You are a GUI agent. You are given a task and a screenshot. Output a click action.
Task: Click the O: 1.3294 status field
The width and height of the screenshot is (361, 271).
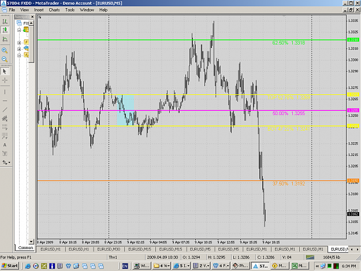pyautogui.click(x=192, y=257)
